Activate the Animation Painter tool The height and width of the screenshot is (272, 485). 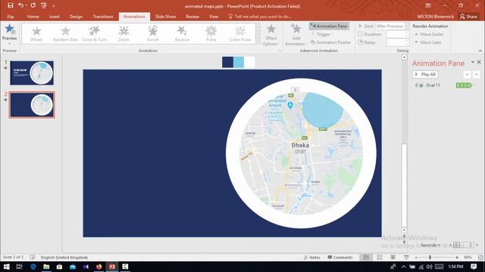coord(330,42)
